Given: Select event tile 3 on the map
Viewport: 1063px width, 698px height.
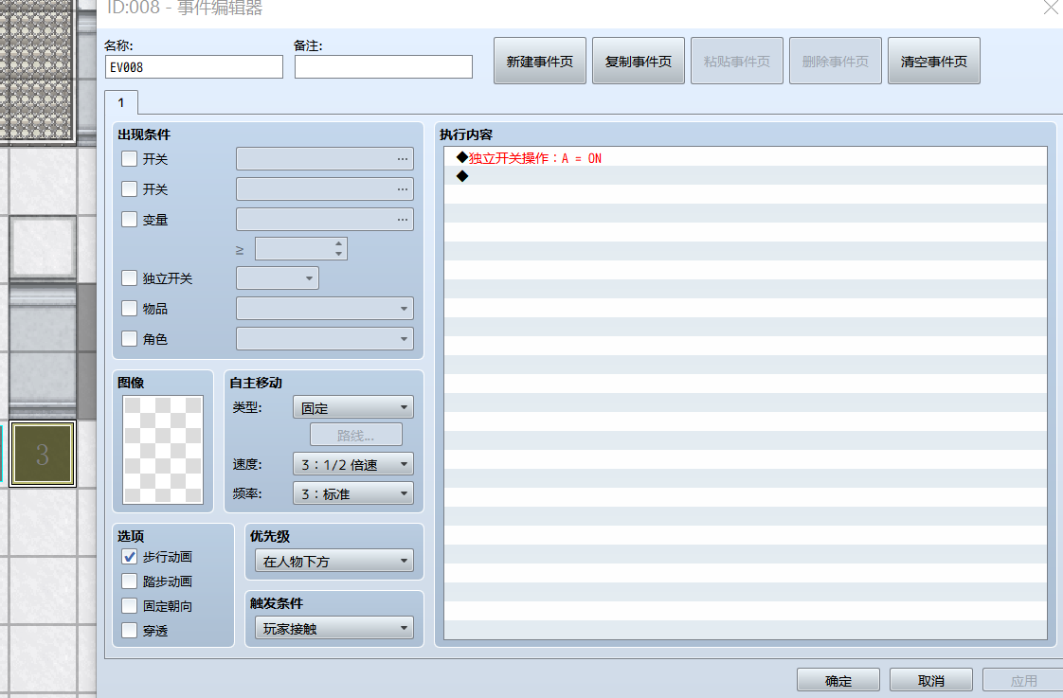Looking at the screenshot, I should click(x=42, y=454).
